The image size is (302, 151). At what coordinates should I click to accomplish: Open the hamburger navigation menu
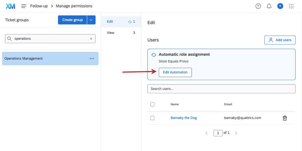pos(24,6)
